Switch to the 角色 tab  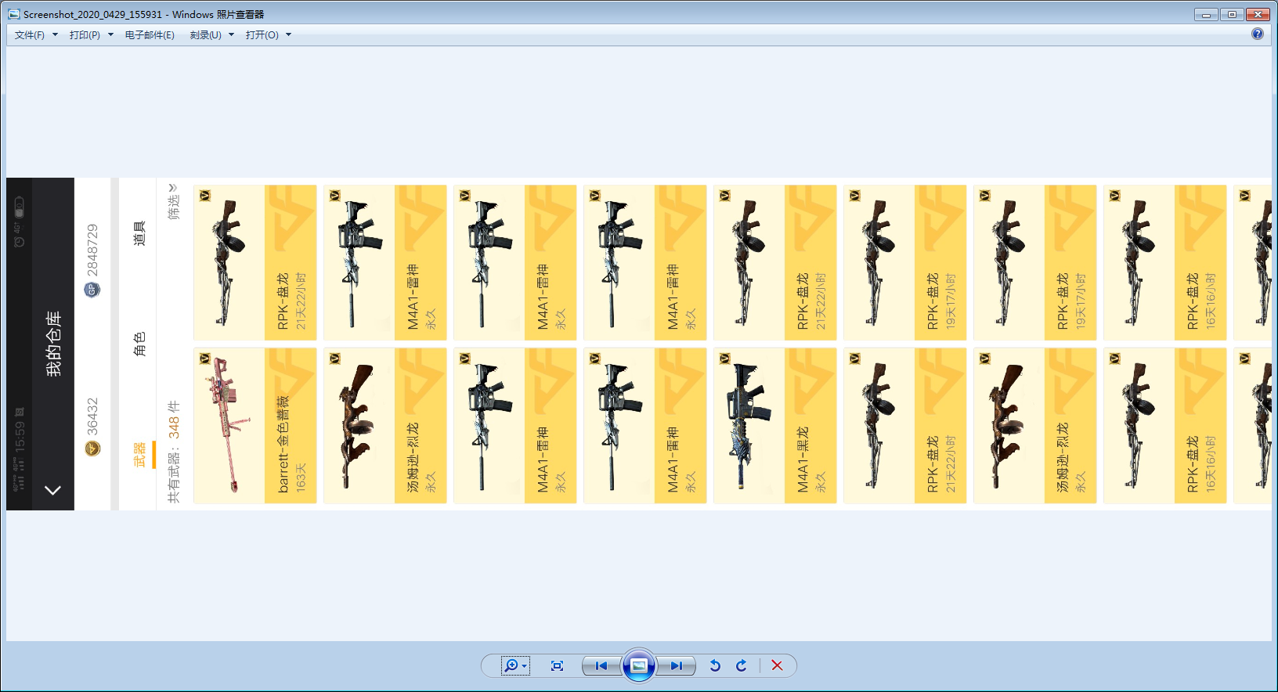(139, 344)
